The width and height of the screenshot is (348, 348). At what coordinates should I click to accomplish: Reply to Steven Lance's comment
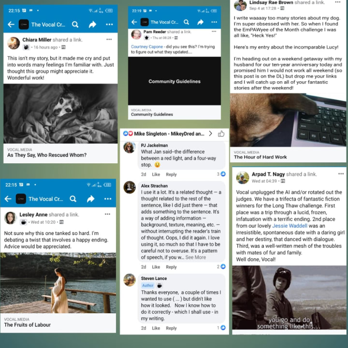[x=171, y=328]
